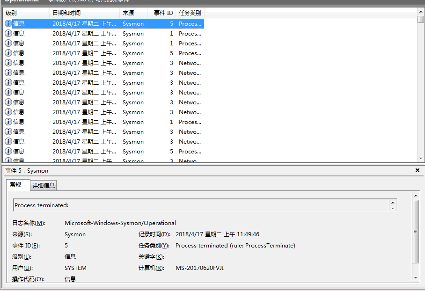The image size is (425, 291).
Task: Click the 记录时间(D): label
Action: point(154,234)
